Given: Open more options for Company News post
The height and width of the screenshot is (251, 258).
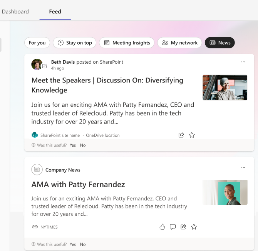Looking at the screenshot, I should coord(243,168).
